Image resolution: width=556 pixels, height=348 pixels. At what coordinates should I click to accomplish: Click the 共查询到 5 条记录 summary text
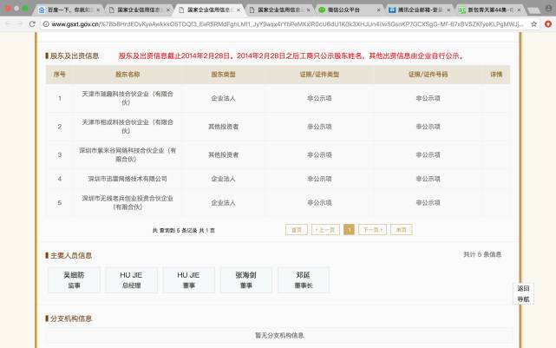coord(184,230)
